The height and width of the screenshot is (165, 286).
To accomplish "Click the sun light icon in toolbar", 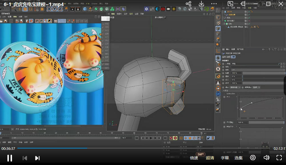I will [x=174, y=9].
